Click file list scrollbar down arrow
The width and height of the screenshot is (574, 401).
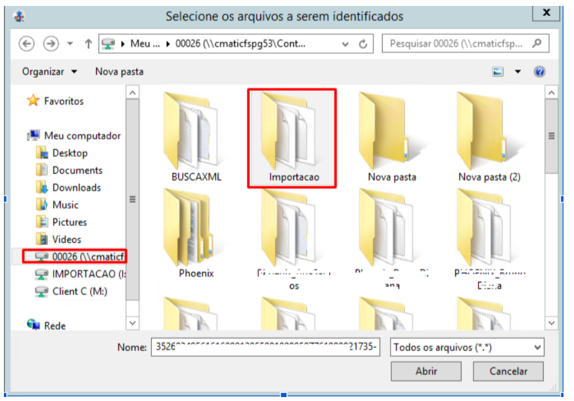click(551, 323)
